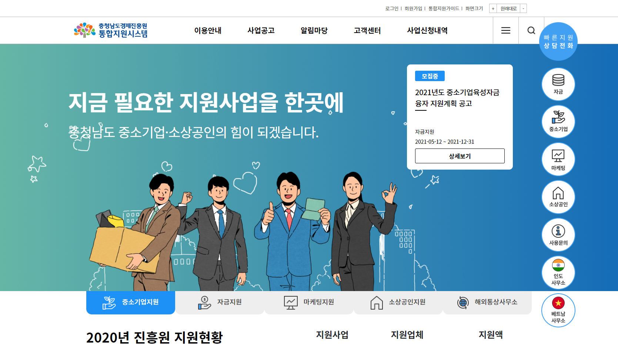This screenshot has height=347, width=618.
Task: Switch to the 해외통상사무소 tab
Action: (x=487, y=302)
